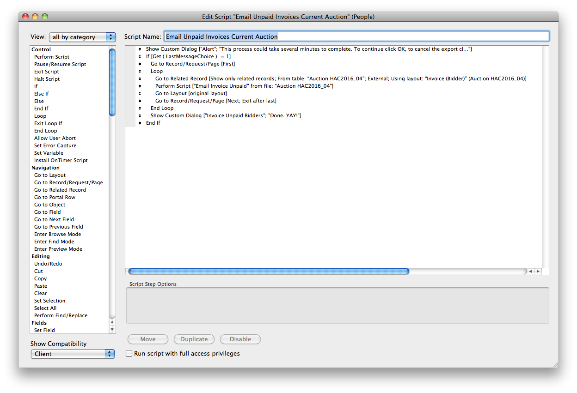Click the handle icon beside Go to Related Record step

(140, 79)
